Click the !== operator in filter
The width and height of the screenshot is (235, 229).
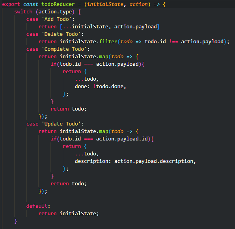173,42
